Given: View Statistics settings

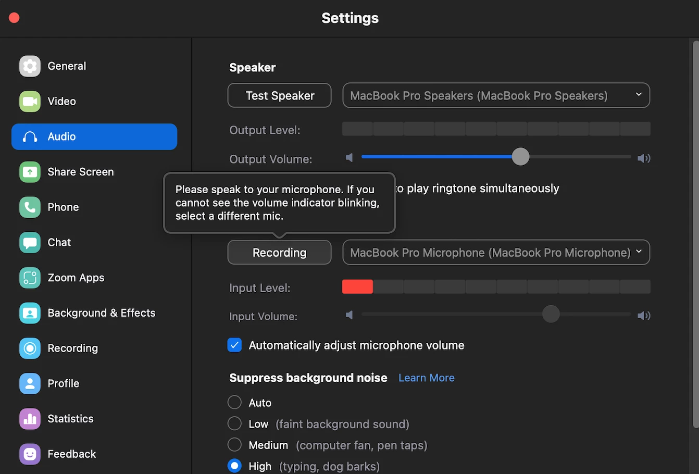Looking at the screenshot, I should (94, 419).
